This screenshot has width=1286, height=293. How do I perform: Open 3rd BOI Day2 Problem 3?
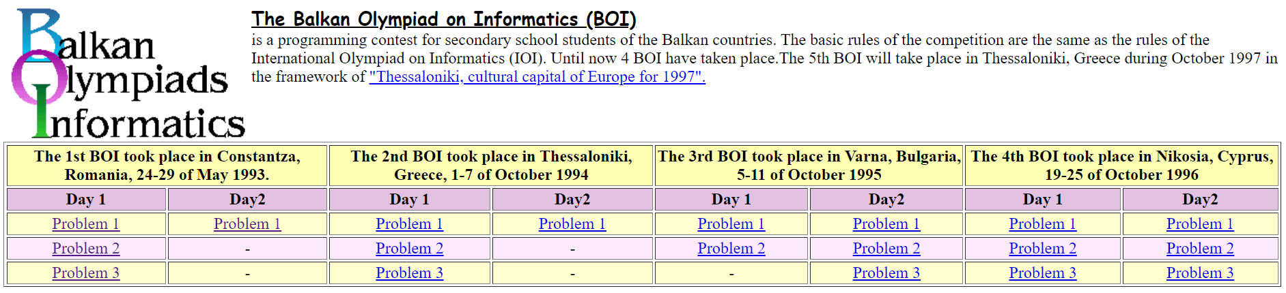886,273
